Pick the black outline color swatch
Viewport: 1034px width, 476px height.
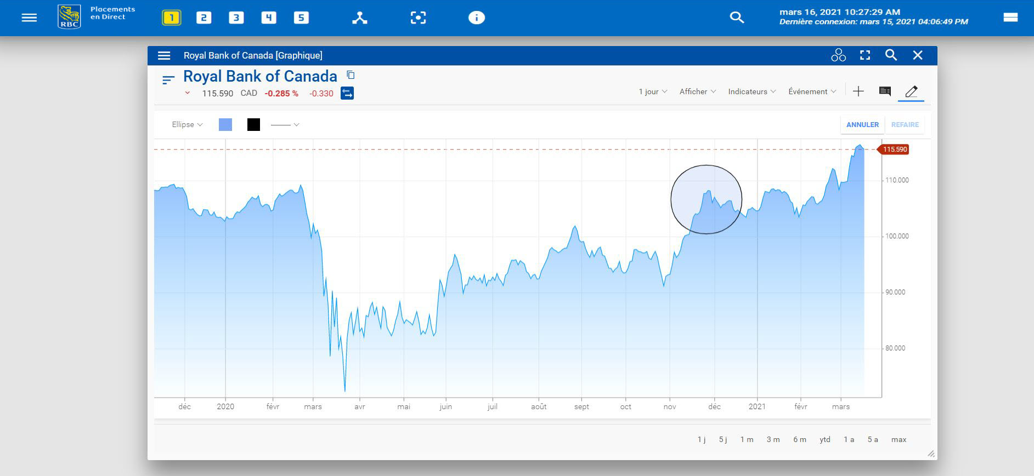coord(253,125)
